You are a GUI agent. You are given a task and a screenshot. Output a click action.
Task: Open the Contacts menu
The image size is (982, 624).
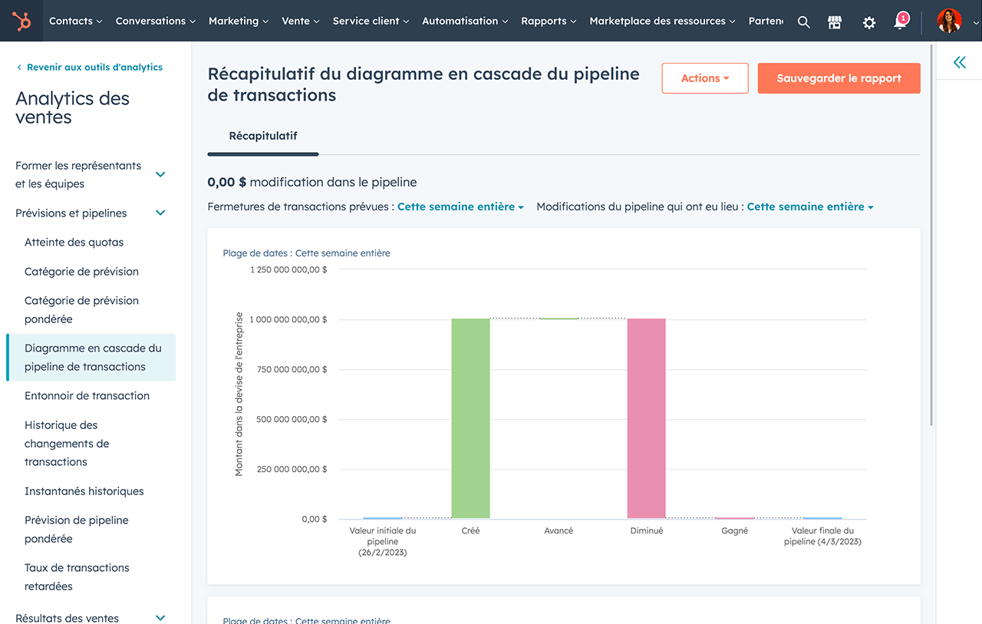(75, 21)
